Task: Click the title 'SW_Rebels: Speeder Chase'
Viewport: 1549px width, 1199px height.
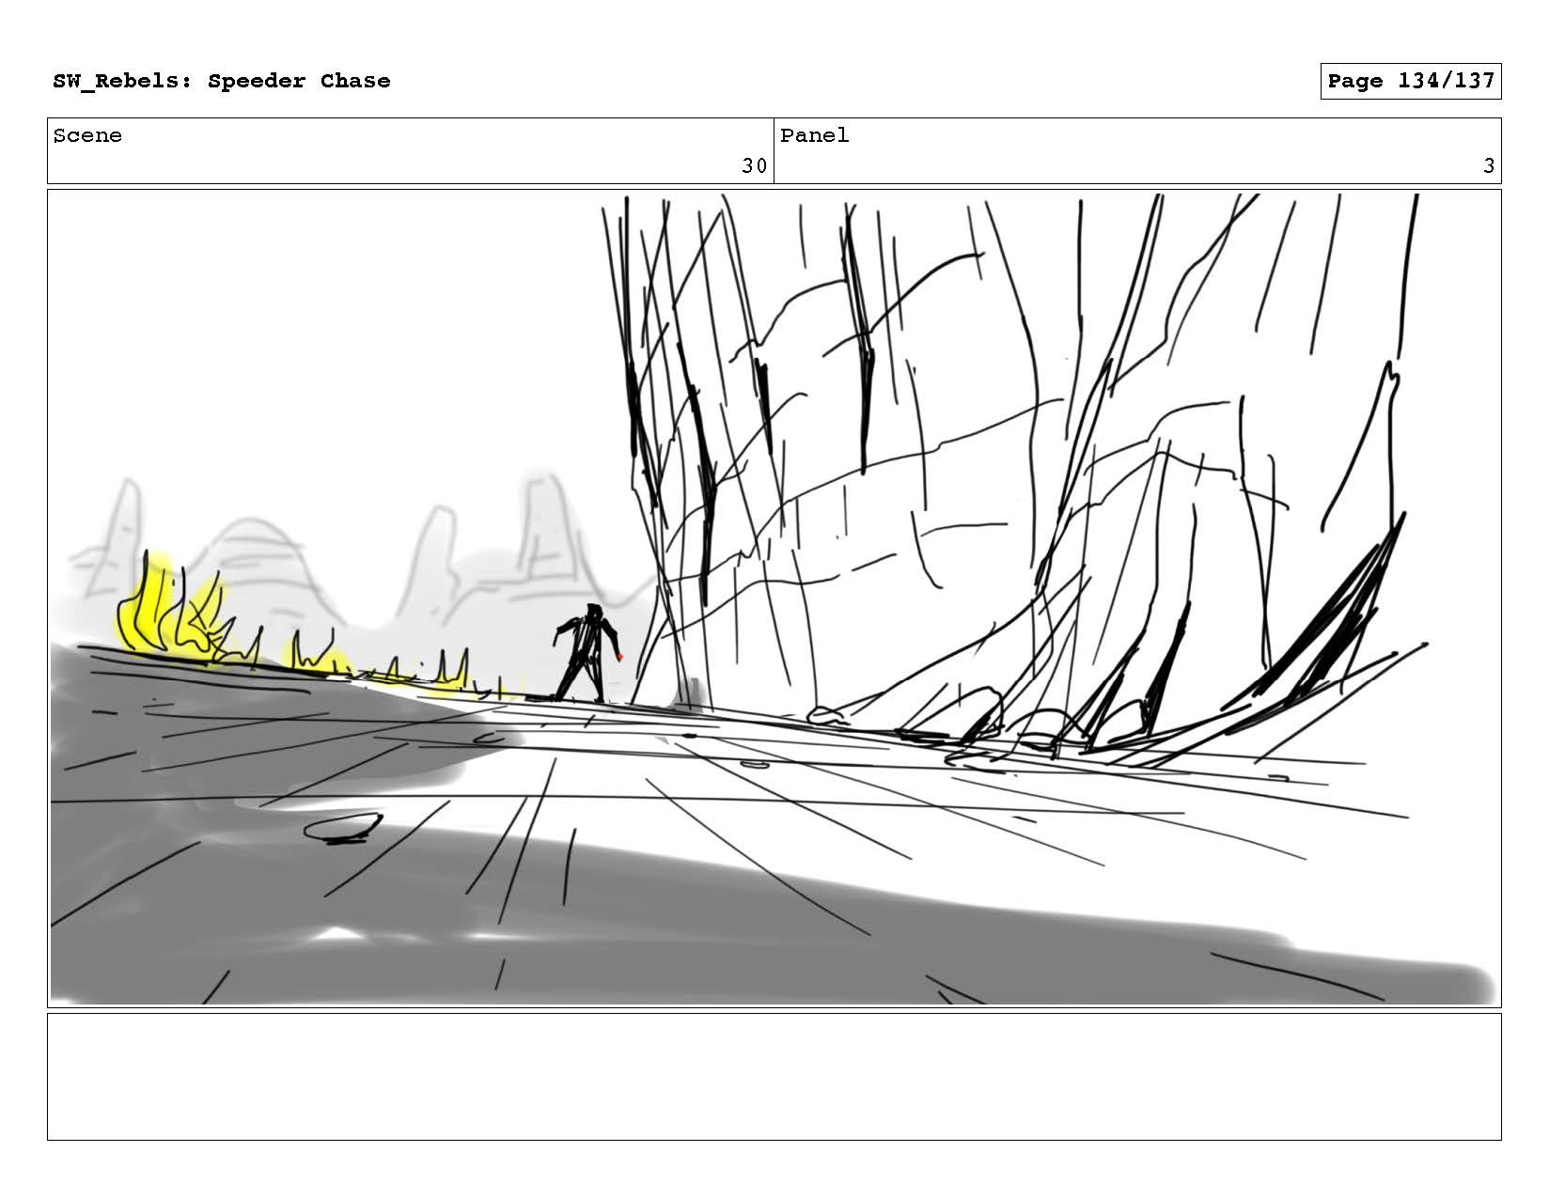Action: coord(222,82)
